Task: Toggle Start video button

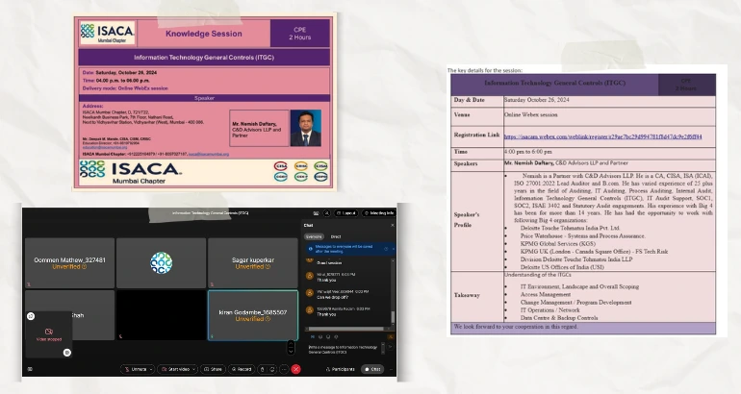Action: (x=177, y=369)
